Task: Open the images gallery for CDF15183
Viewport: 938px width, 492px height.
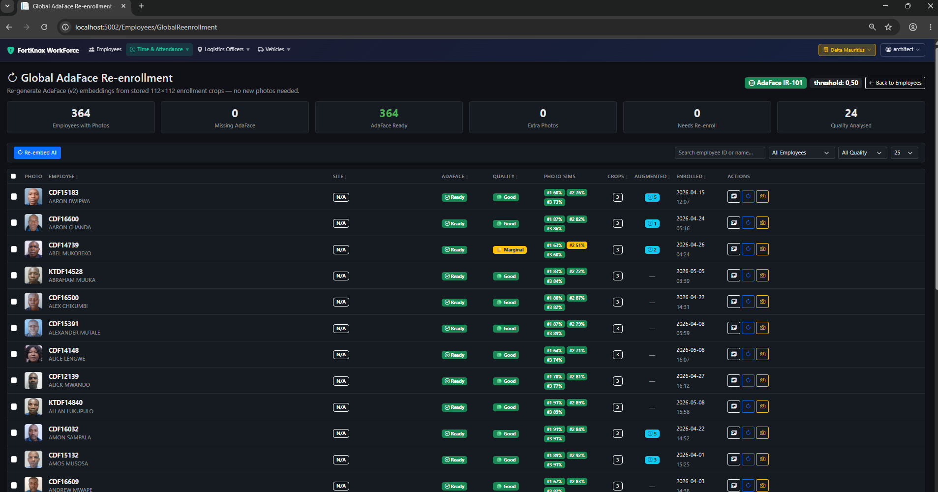Action: click(x=733, y=197)
